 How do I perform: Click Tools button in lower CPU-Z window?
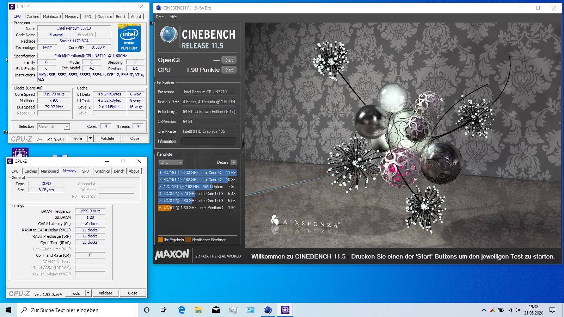click(x=75, y=293)
